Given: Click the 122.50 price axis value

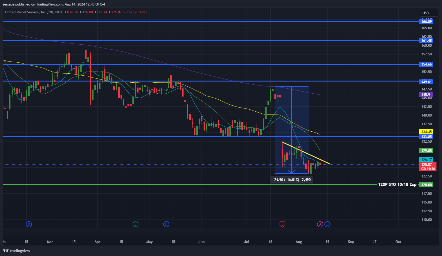Looking at the screenshot, I should point(426,176).
